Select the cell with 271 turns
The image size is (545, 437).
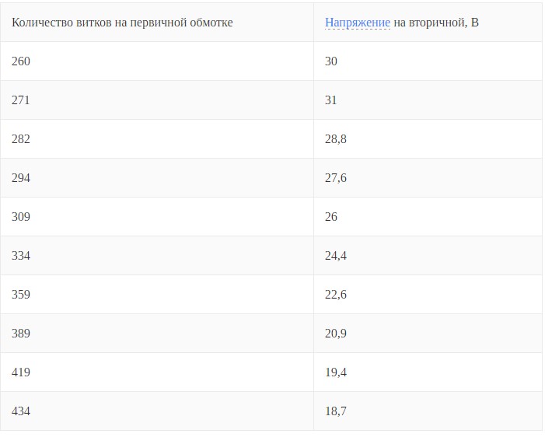21,100
